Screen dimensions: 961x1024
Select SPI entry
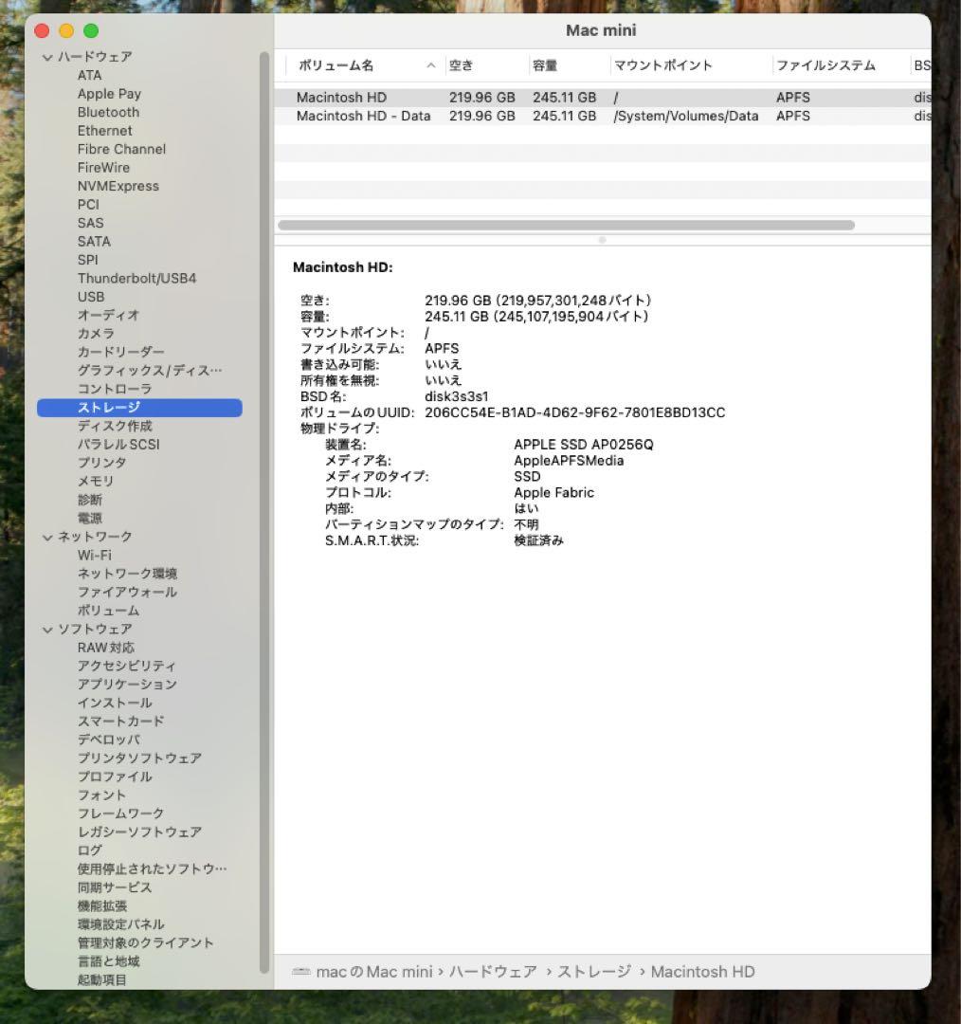87,259
